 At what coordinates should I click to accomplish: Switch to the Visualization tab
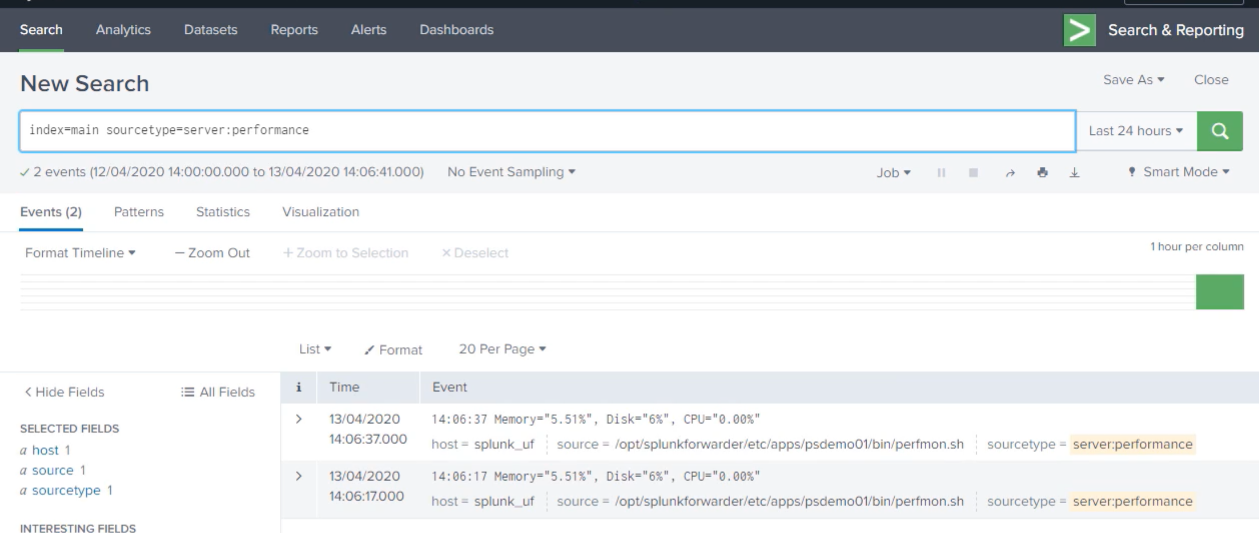pyautogui.click(x=320, y=212)
